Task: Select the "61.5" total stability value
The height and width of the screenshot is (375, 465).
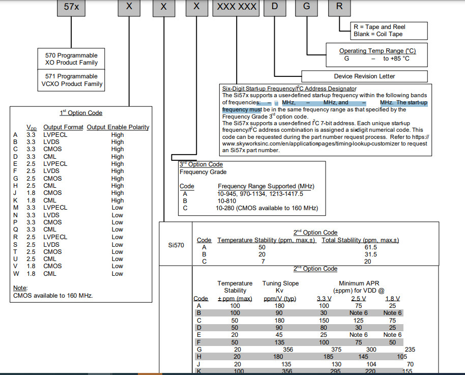Action: click(x=371, y=247)
